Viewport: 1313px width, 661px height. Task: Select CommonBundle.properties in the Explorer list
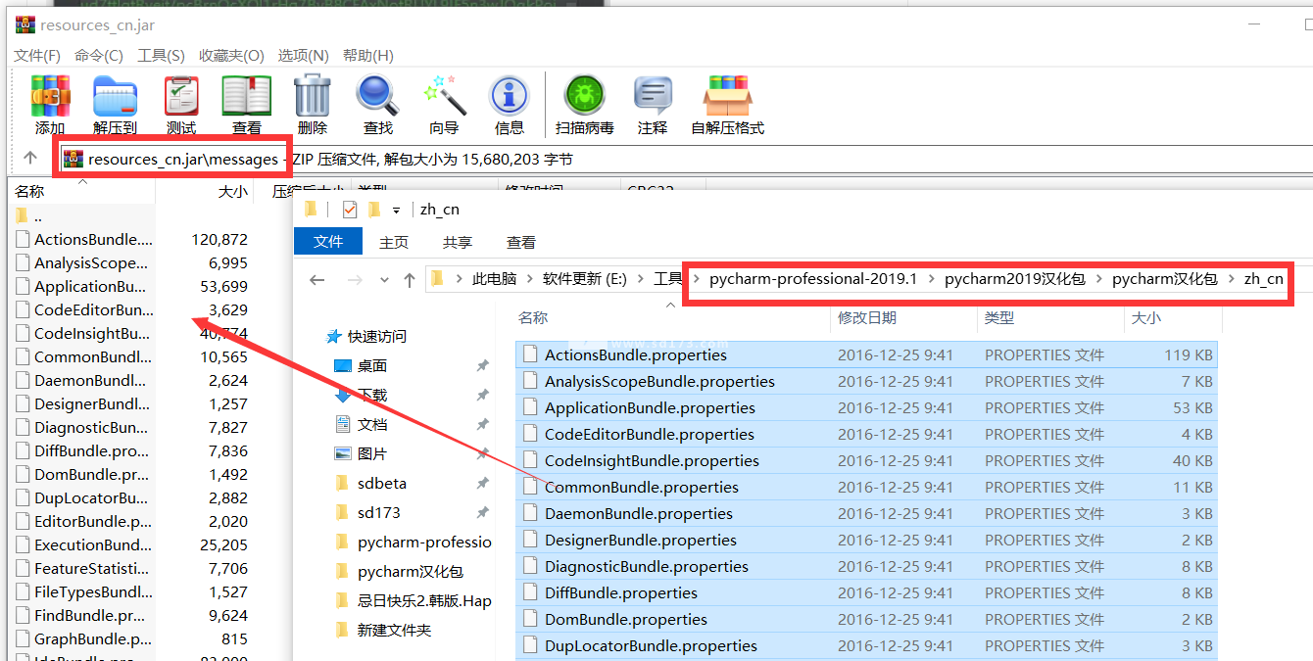click(x=641, y=488)
